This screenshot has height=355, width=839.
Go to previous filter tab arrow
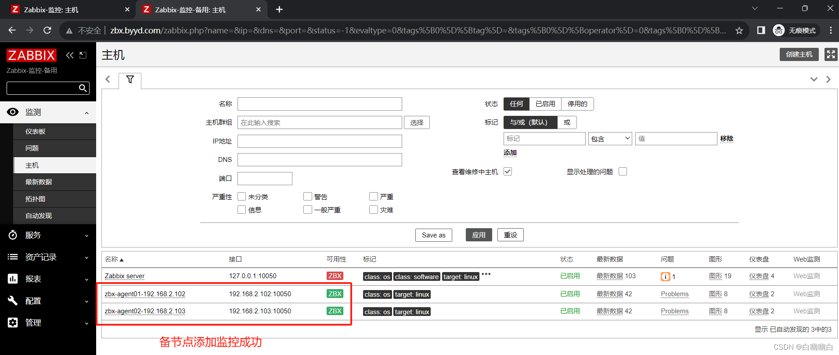(x=108, y=79)
